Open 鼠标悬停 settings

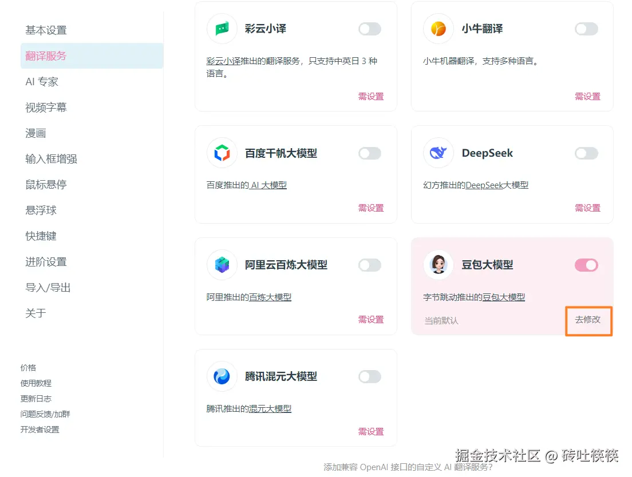92,185
